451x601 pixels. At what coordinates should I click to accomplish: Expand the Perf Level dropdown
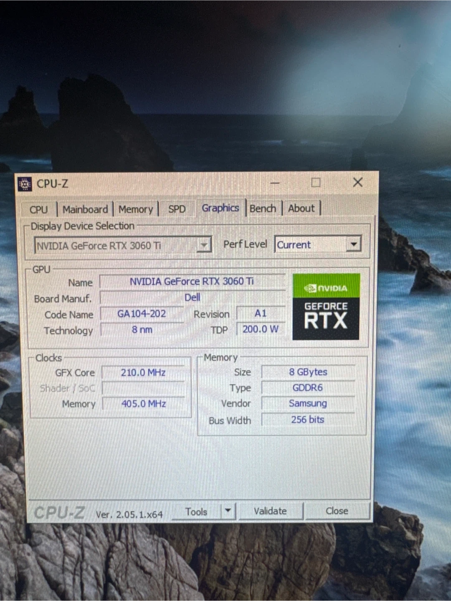pos(353,244)
